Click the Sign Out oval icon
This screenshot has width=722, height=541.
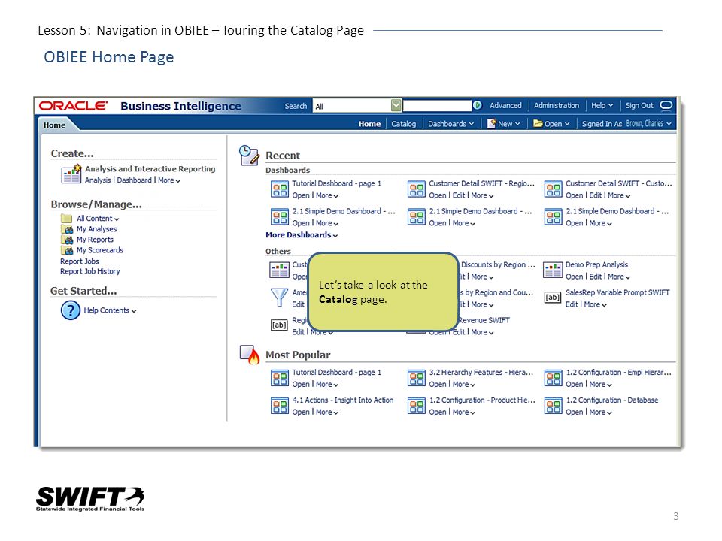click(x=666, y=105)
